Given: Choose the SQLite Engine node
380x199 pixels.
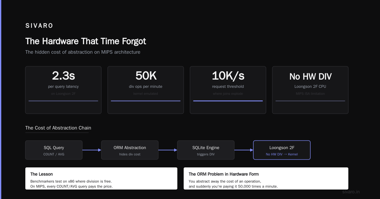Looking at the screenshot, I should 206,150.
